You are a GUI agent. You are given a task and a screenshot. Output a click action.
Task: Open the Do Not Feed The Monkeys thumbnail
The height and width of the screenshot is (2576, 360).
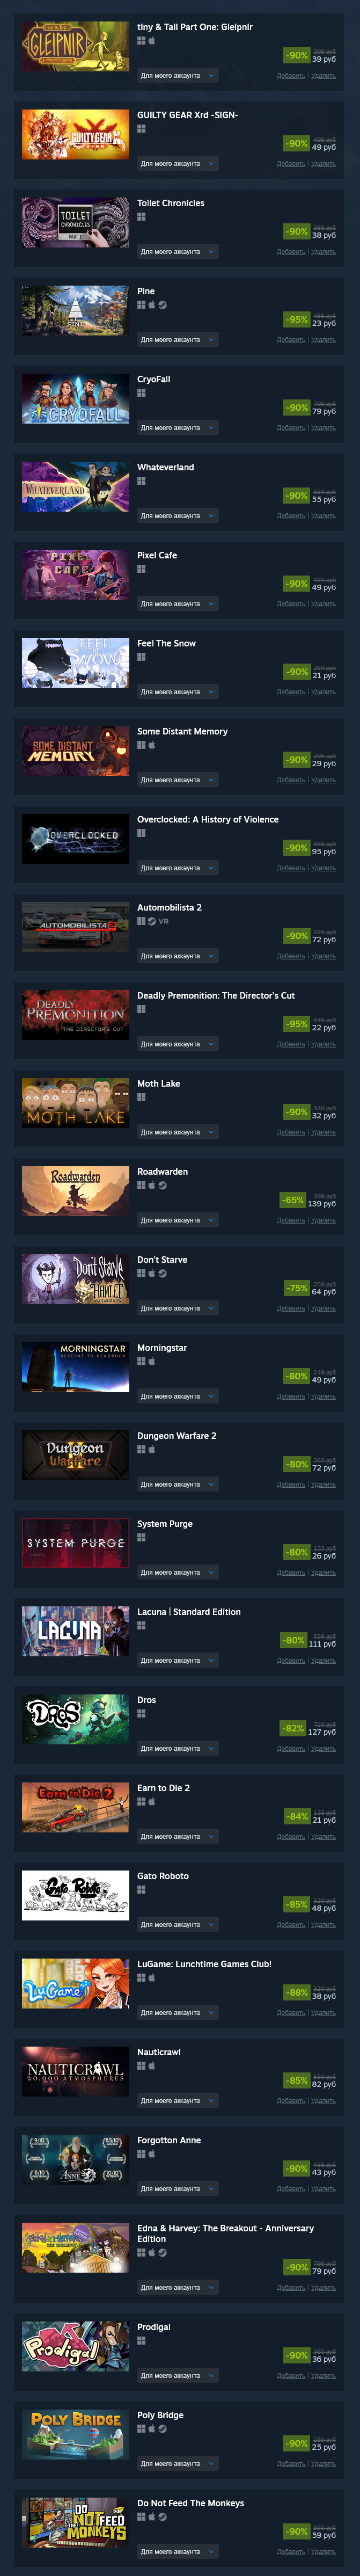click(x=76, y=2522)
